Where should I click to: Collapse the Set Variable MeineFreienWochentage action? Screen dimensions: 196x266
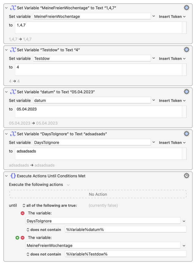[6, 8]
